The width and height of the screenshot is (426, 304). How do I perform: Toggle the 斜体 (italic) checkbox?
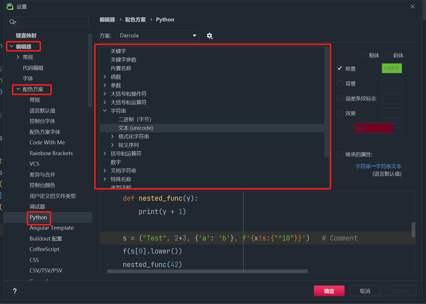point(388,55)
